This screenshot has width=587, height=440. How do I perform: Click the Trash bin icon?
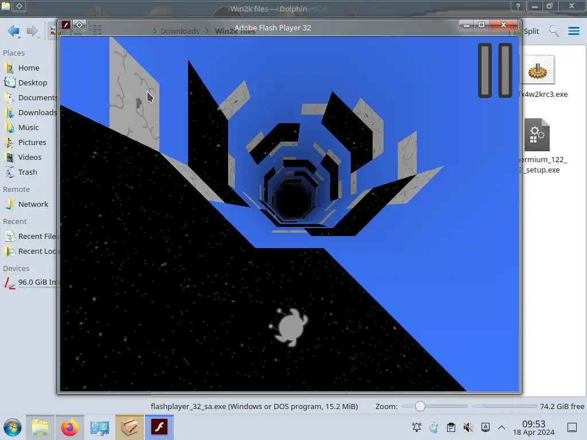tap(9, 172)
